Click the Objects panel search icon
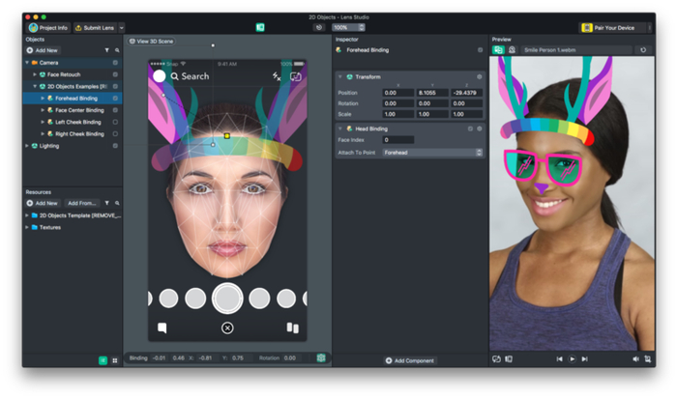 tap(117, 49)
